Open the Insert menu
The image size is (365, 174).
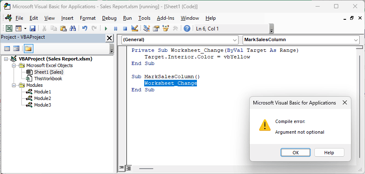pos(67,18)
